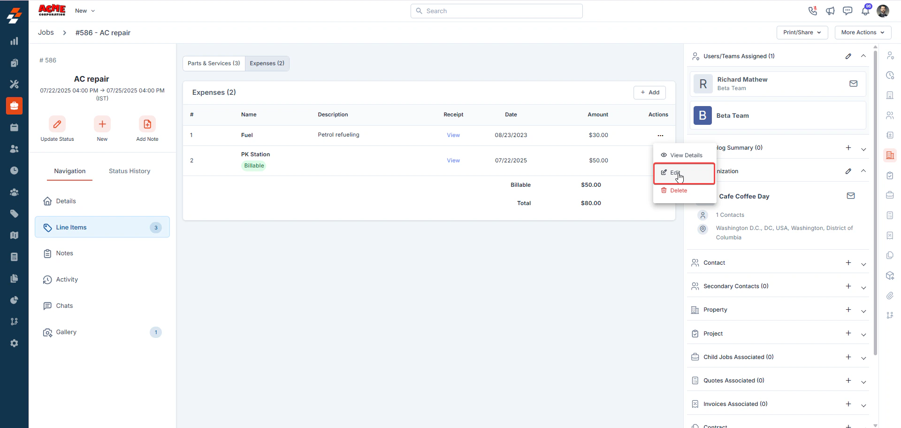Click the Update Status pencil icon
Screen dimensions: 901x428
pos(57,124)
